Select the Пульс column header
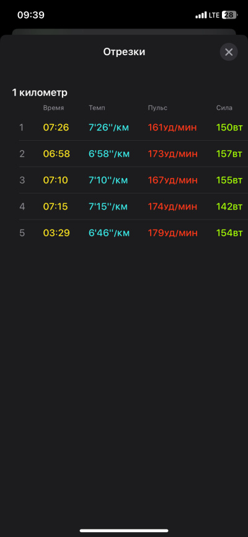The image size is (248, 537). pos(157,108)
